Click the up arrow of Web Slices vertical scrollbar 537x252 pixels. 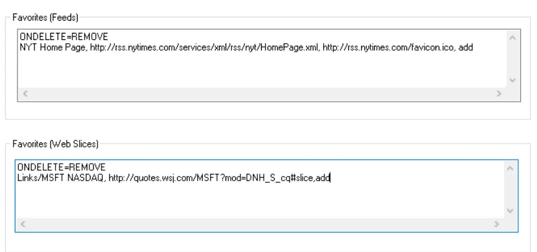tap(510, 168)
